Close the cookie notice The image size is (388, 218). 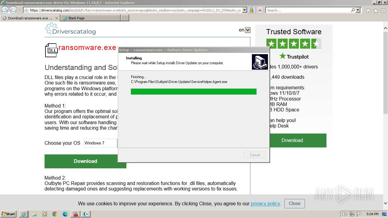click(295, 203)
